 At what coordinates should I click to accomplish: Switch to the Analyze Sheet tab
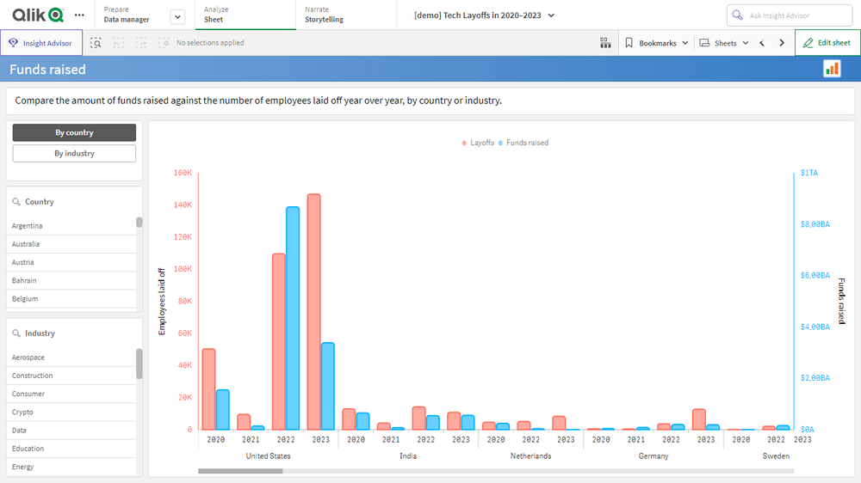[245, 15]
